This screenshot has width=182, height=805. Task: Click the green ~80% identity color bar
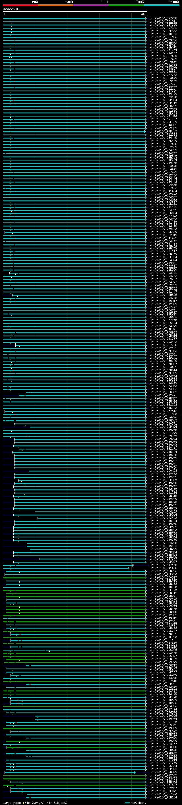click(126, 5)
